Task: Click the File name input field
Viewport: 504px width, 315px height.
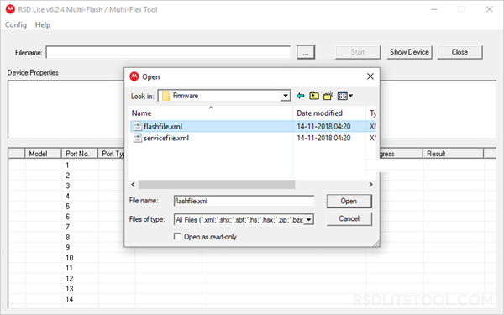Action: click(244, 202)
